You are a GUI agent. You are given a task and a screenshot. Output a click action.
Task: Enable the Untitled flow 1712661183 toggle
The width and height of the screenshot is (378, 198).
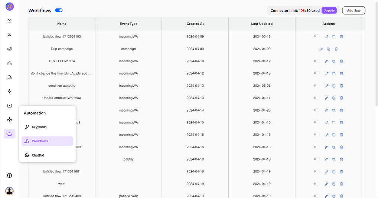click(316, 36)
